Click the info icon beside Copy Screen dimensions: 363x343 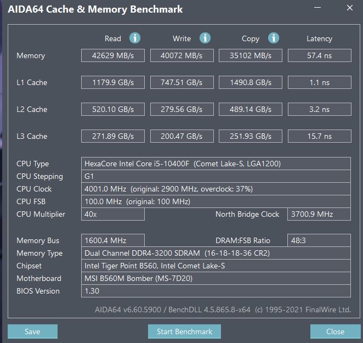(x=274, y=38)
